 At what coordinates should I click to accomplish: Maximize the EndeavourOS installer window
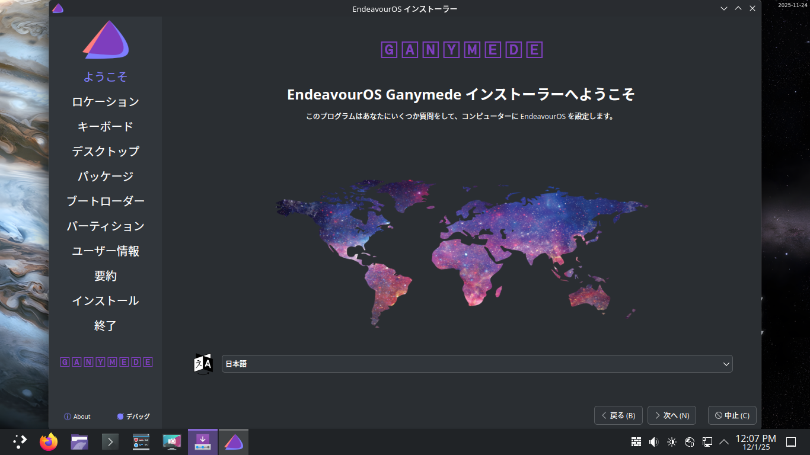pyautogui.click(x=738, y=8)
